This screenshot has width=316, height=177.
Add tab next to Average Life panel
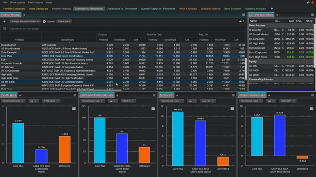pos(177,95)
